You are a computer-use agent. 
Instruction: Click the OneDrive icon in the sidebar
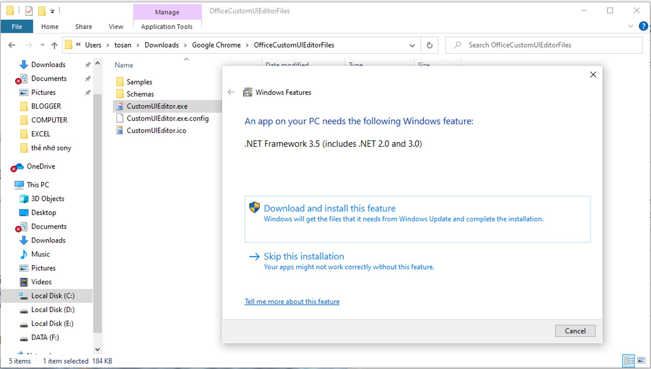coord(17,166)
